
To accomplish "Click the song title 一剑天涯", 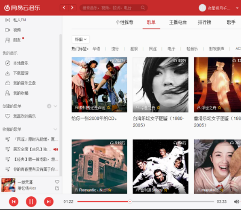I will 25,182.
